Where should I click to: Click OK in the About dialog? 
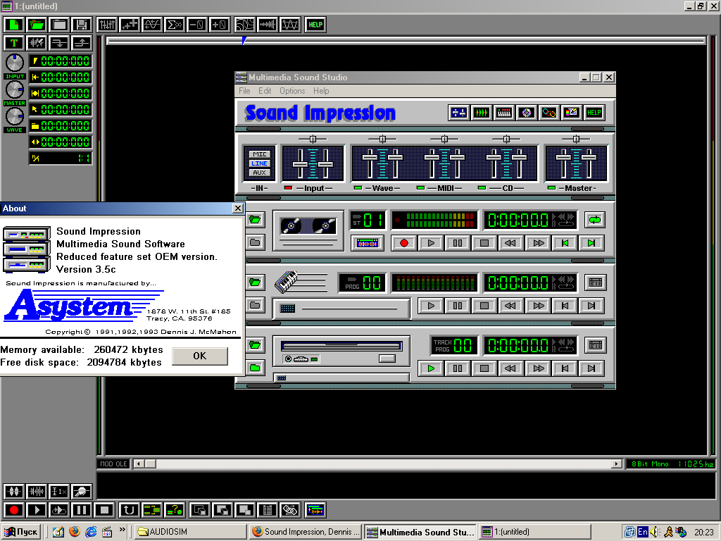click(200, 356)
